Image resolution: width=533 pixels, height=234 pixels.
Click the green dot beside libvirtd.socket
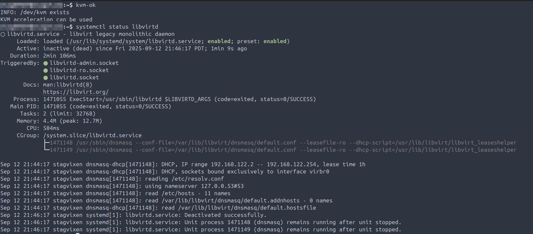pyautogui.click(x=46, y=78)
